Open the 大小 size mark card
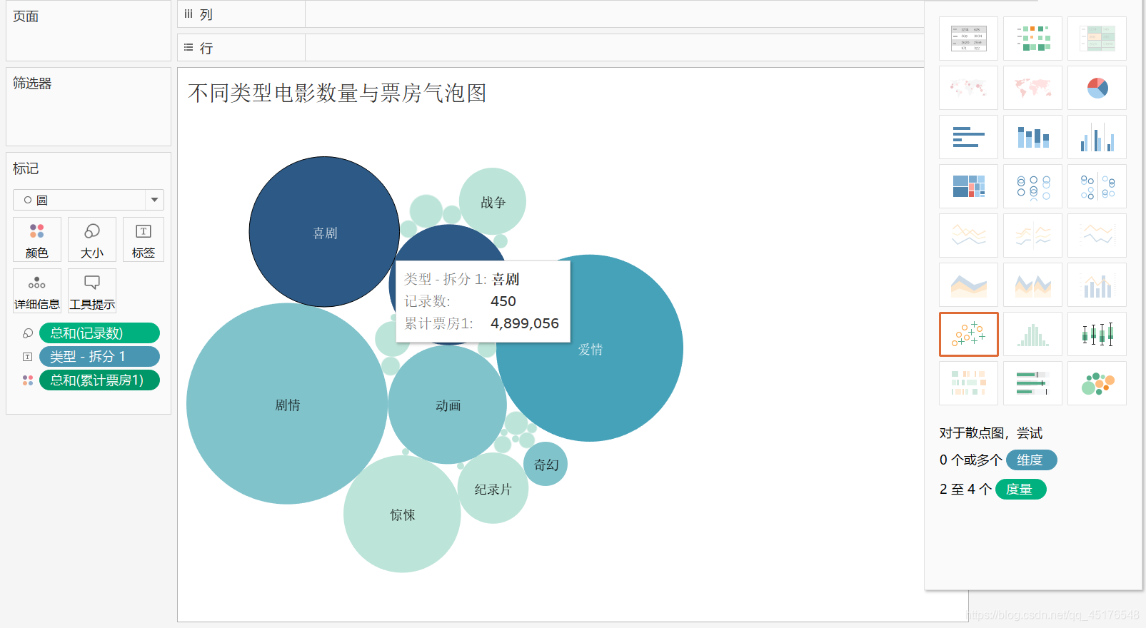 coord(92,240)
